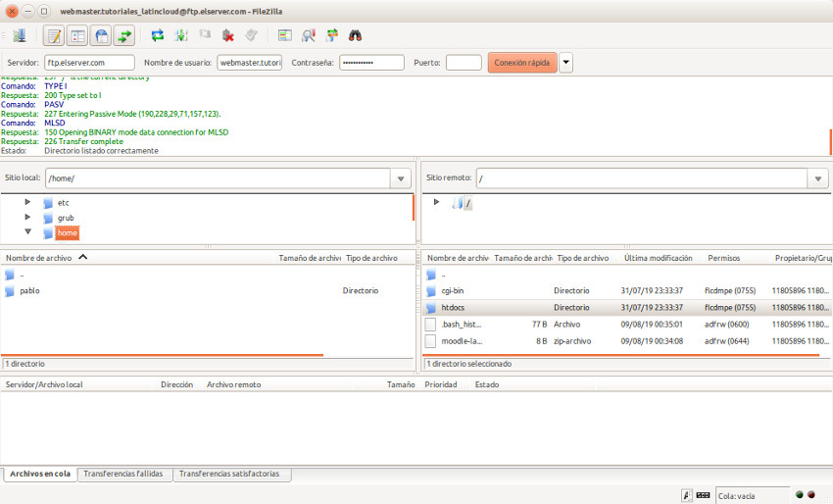The width and height of the screenshot is (833, 504).
Task: Toggle transfer queue display
Action: pos(124,35)
